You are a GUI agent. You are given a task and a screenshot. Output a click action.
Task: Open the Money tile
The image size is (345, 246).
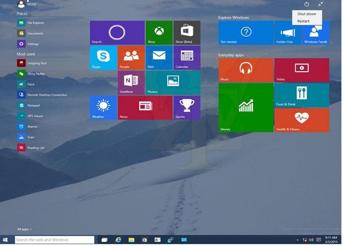tap(245, 107)
